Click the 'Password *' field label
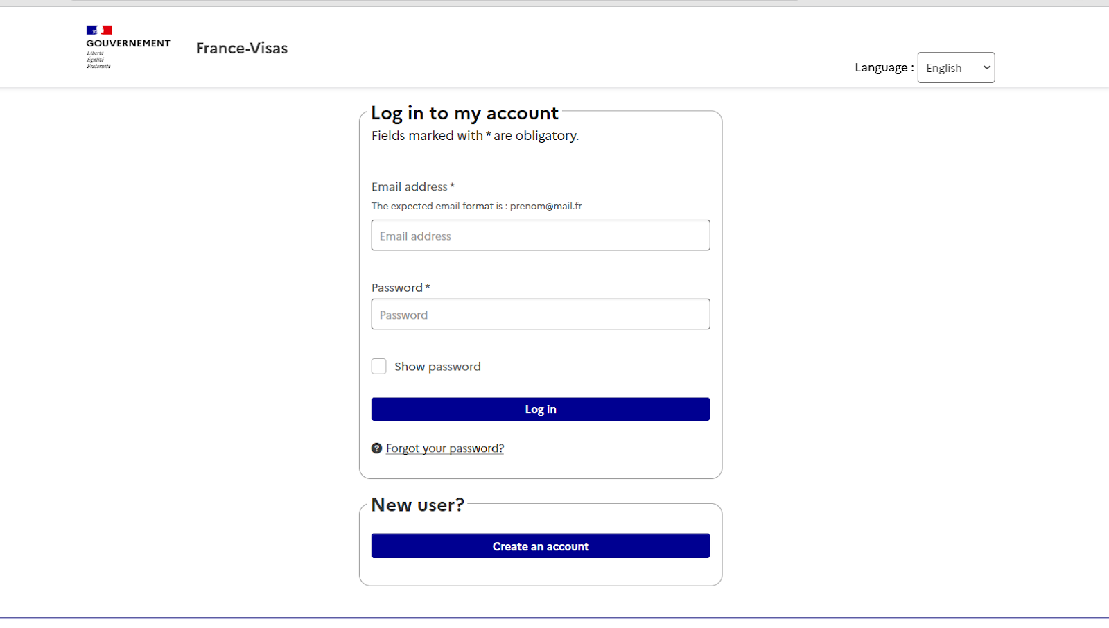Screen dimensions: 1109x628 pos(401,288)
